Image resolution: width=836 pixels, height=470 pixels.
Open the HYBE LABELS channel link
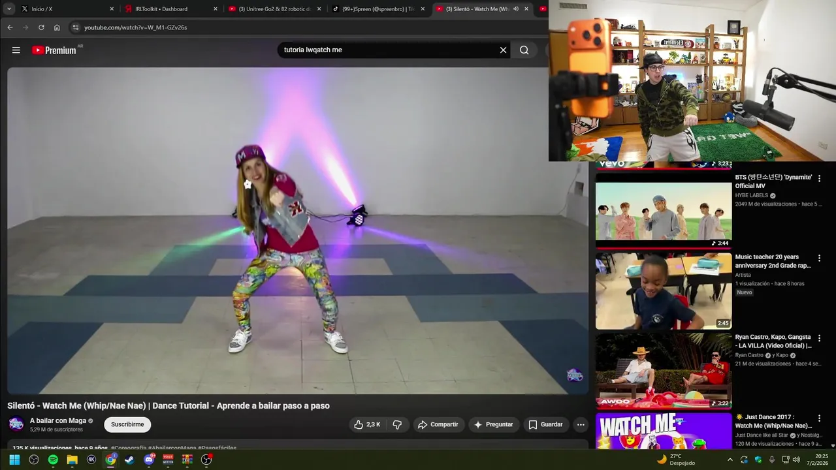(x=752, y=195)
